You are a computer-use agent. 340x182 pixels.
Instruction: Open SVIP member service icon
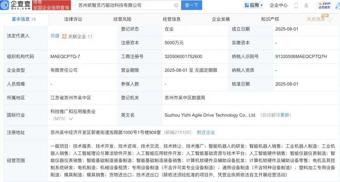coord(325,5)
